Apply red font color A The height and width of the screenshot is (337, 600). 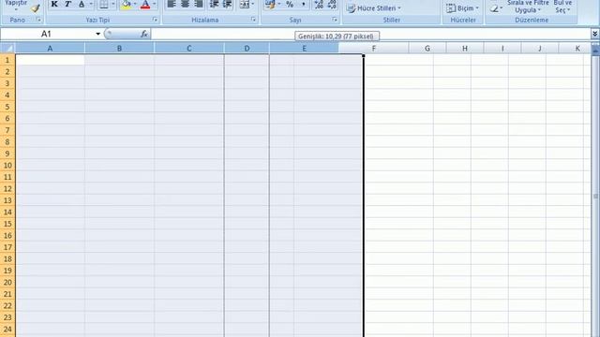[145, 4]
